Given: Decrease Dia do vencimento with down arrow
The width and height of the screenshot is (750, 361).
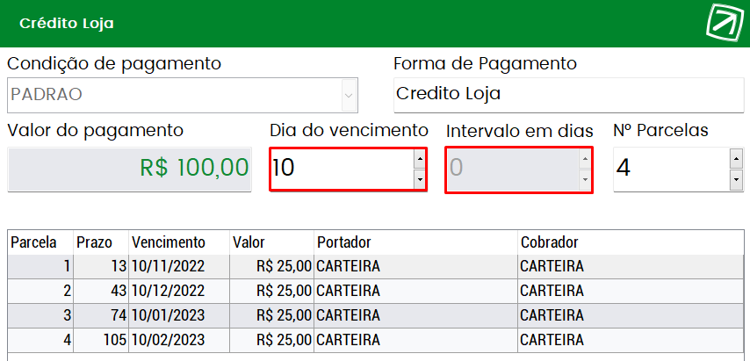Looking at the screenshot, I should (x=420, y=180).
